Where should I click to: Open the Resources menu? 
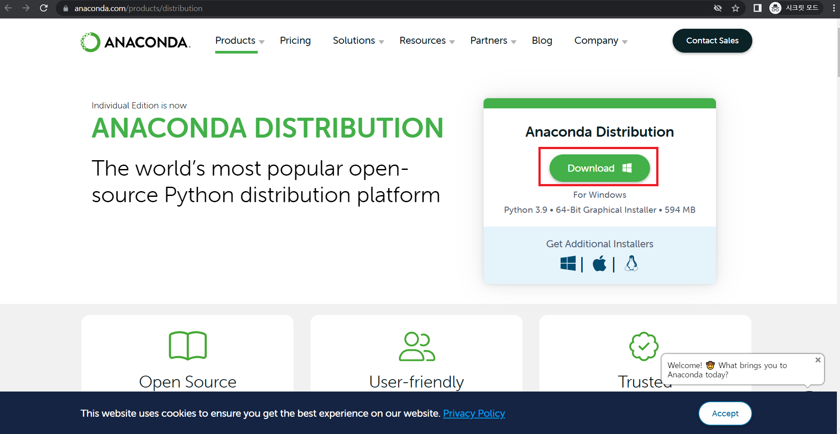(422, 41)
